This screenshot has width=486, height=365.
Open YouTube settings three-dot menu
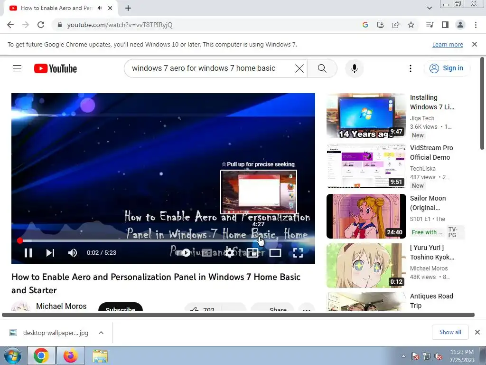(411, 68)
